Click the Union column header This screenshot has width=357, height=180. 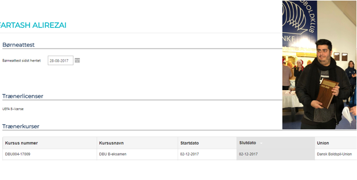[x=323, y=143]
